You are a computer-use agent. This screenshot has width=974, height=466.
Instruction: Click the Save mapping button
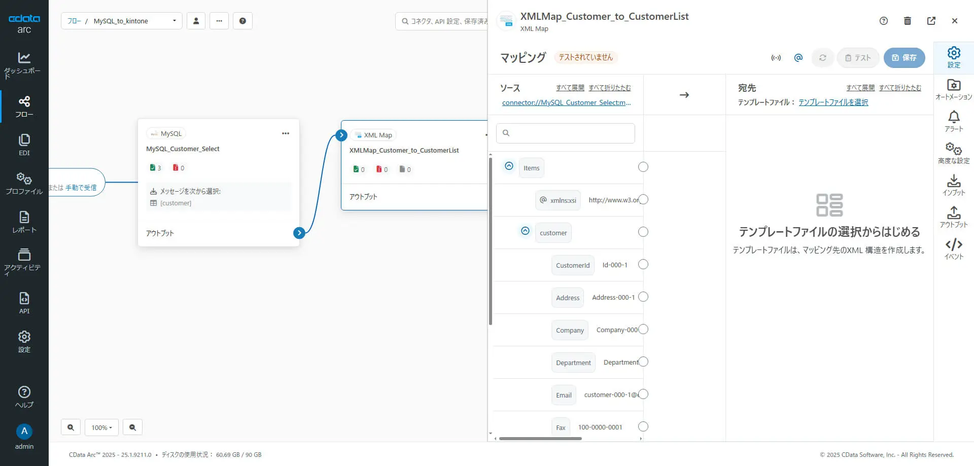[x=904, y=58]
